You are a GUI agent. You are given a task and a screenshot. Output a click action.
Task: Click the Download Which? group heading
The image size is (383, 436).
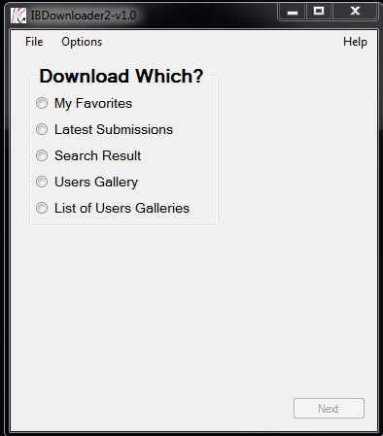coord(122,77)
